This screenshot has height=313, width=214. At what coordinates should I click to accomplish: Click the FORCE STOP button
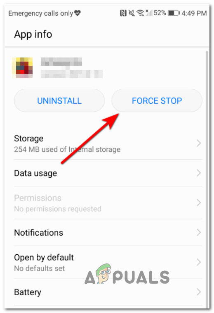(157, 100)
